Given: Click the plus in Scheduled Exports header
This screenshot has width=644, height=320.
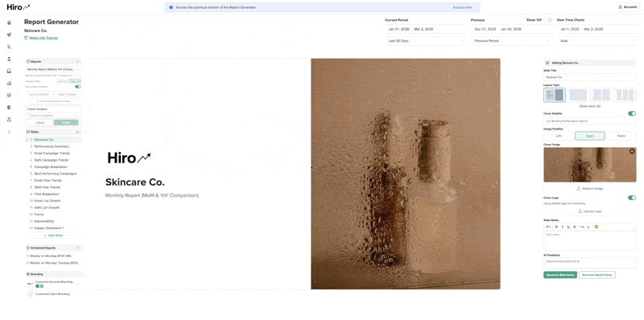Looking at the screenshot, I should pyautogui.click(x=78, y=248).
